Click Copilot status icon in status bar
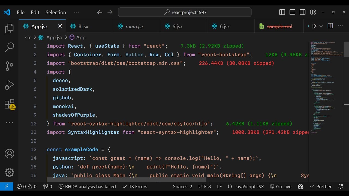The height and width of the screenshot is (196, 349). tap(301, 186)
